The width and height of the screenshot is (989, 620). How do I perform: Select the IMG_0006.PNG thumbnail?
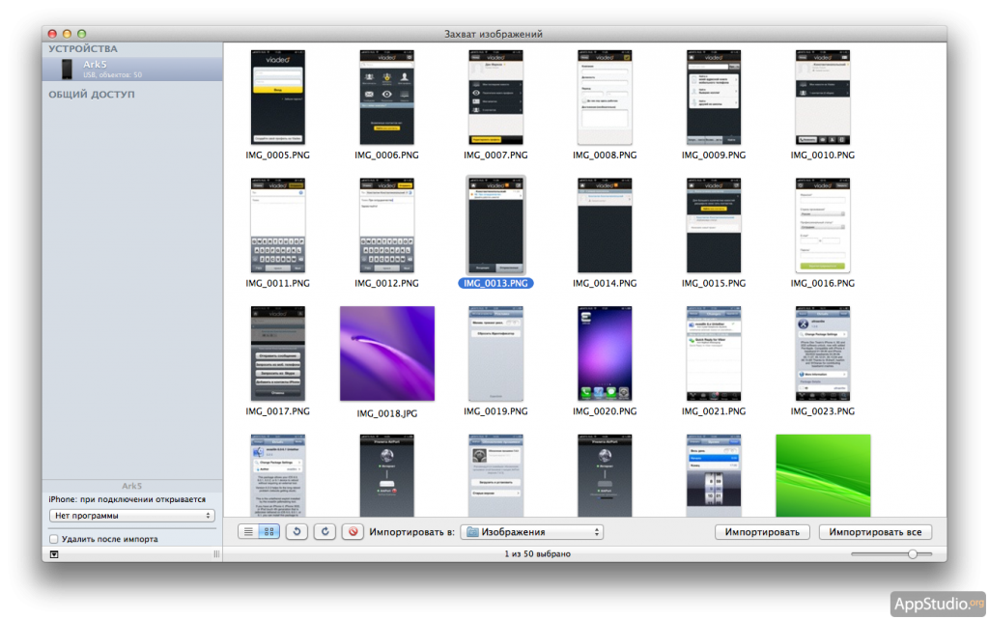click(386, 98)
